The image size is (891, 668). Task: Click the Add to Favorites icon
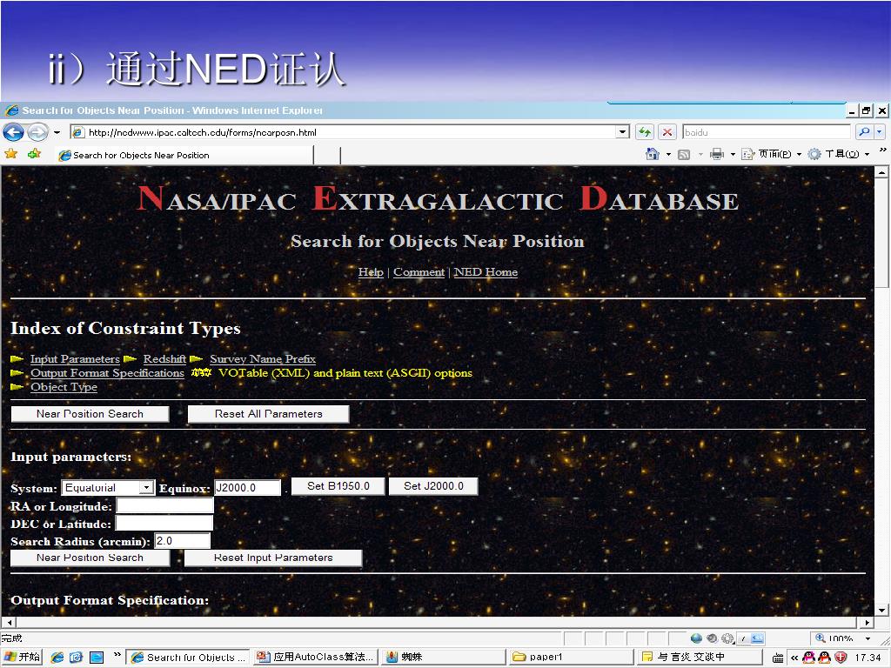point(34,154)
